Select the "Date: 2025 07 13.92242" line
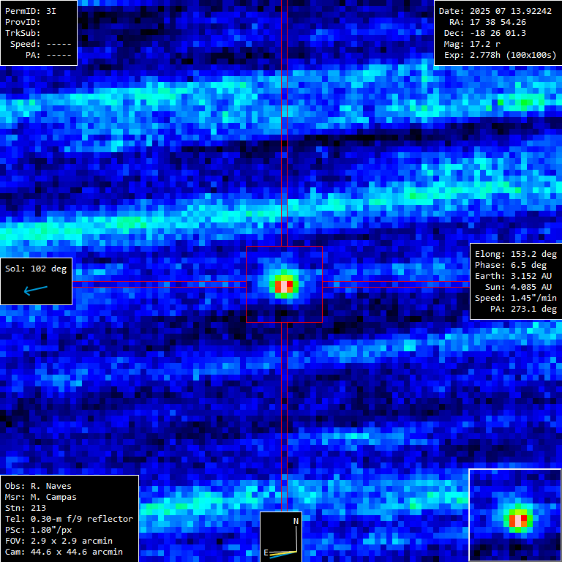The width and height of the screenshot is (562, 562). pyautogui.click(x=495, y=11)
